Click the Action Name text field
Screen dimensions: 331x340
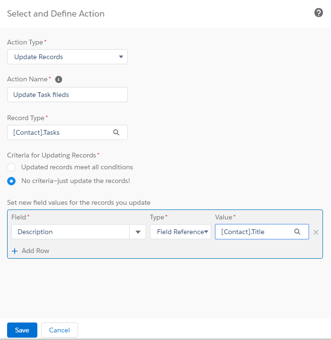coord(67,95)
